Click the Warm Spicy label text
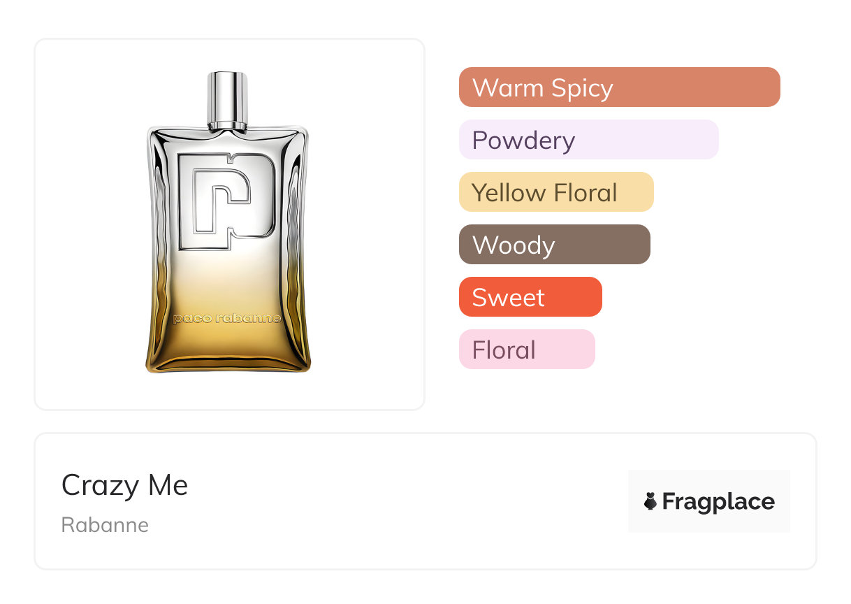 click(x=543, y=88)
